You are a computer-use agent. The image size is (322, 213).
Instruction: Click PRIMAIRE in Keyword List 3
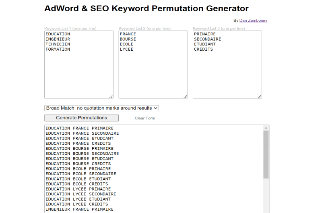tap(205, 34)
